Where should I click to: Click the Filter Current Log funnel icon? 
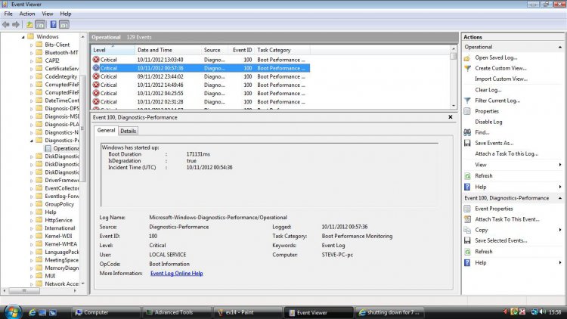468,101
